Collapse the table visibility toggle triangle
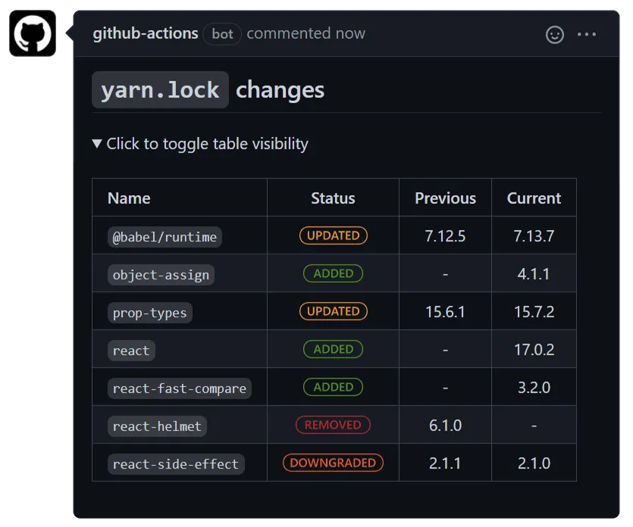 97,144
